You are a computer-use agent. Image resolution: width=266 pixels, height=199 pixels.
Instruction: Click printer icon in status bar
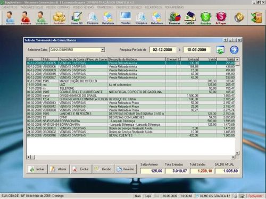(235, 196)
